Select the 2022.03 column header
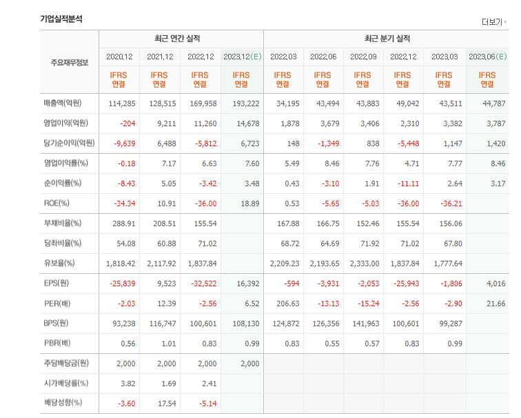Viewport: 521px width, 418px height. pyautogui.click(x=283, y=57)
